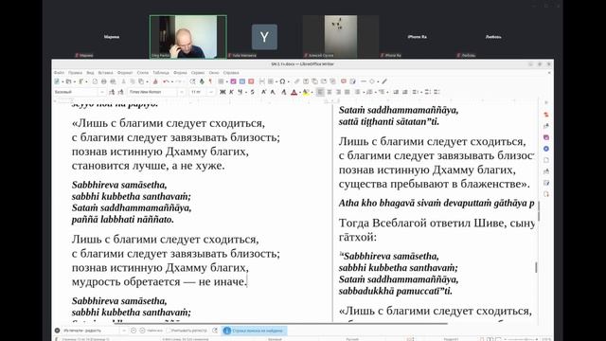Toggle formatting marks pilcrow
This screenshot has width=606, height=341.
210,81
